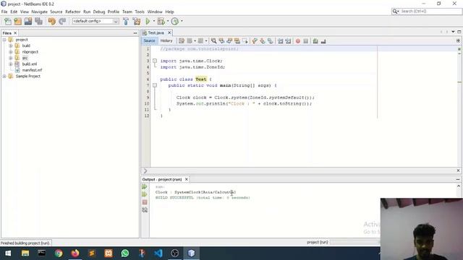Expand the build folder
This screenshot has height=260, width=463.
[x=11, y=45]
